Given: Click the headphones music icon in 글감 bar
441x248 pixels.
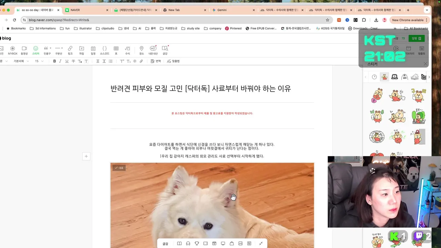Looking at the screenshot, I should pyautogui.click(x=188, y=244).
